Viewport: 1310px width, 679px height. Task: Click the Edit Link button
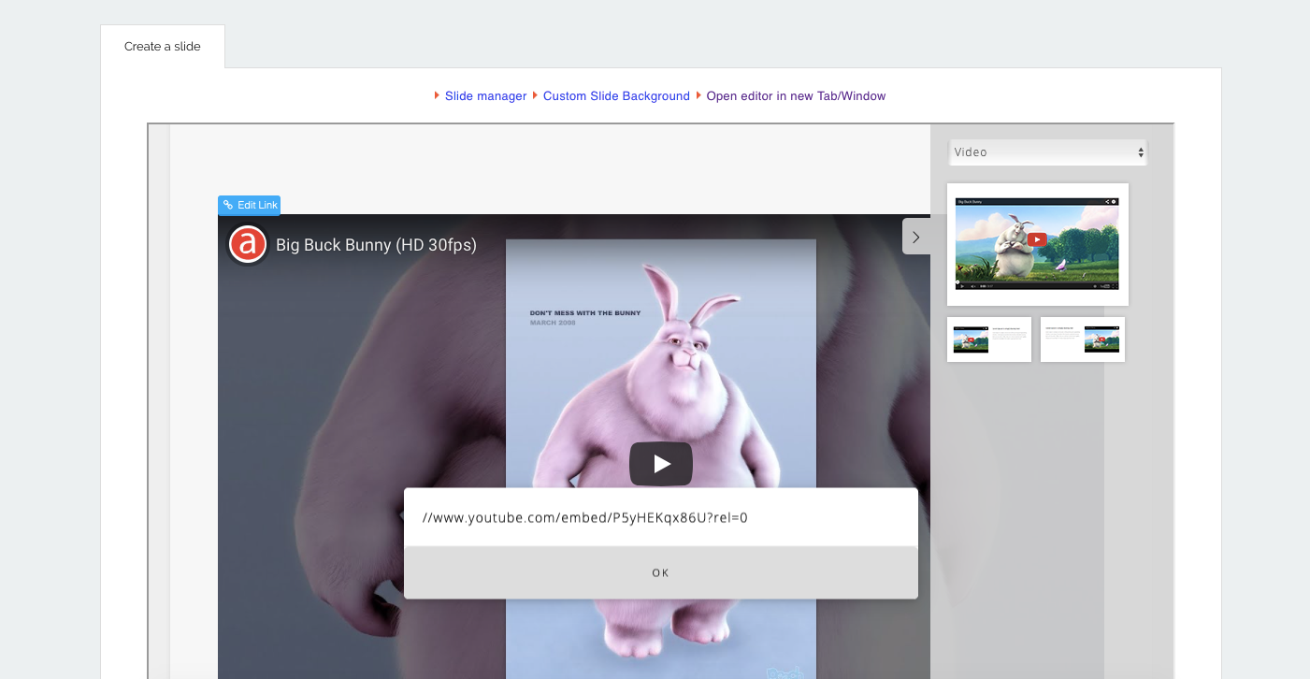coord(249,205)
